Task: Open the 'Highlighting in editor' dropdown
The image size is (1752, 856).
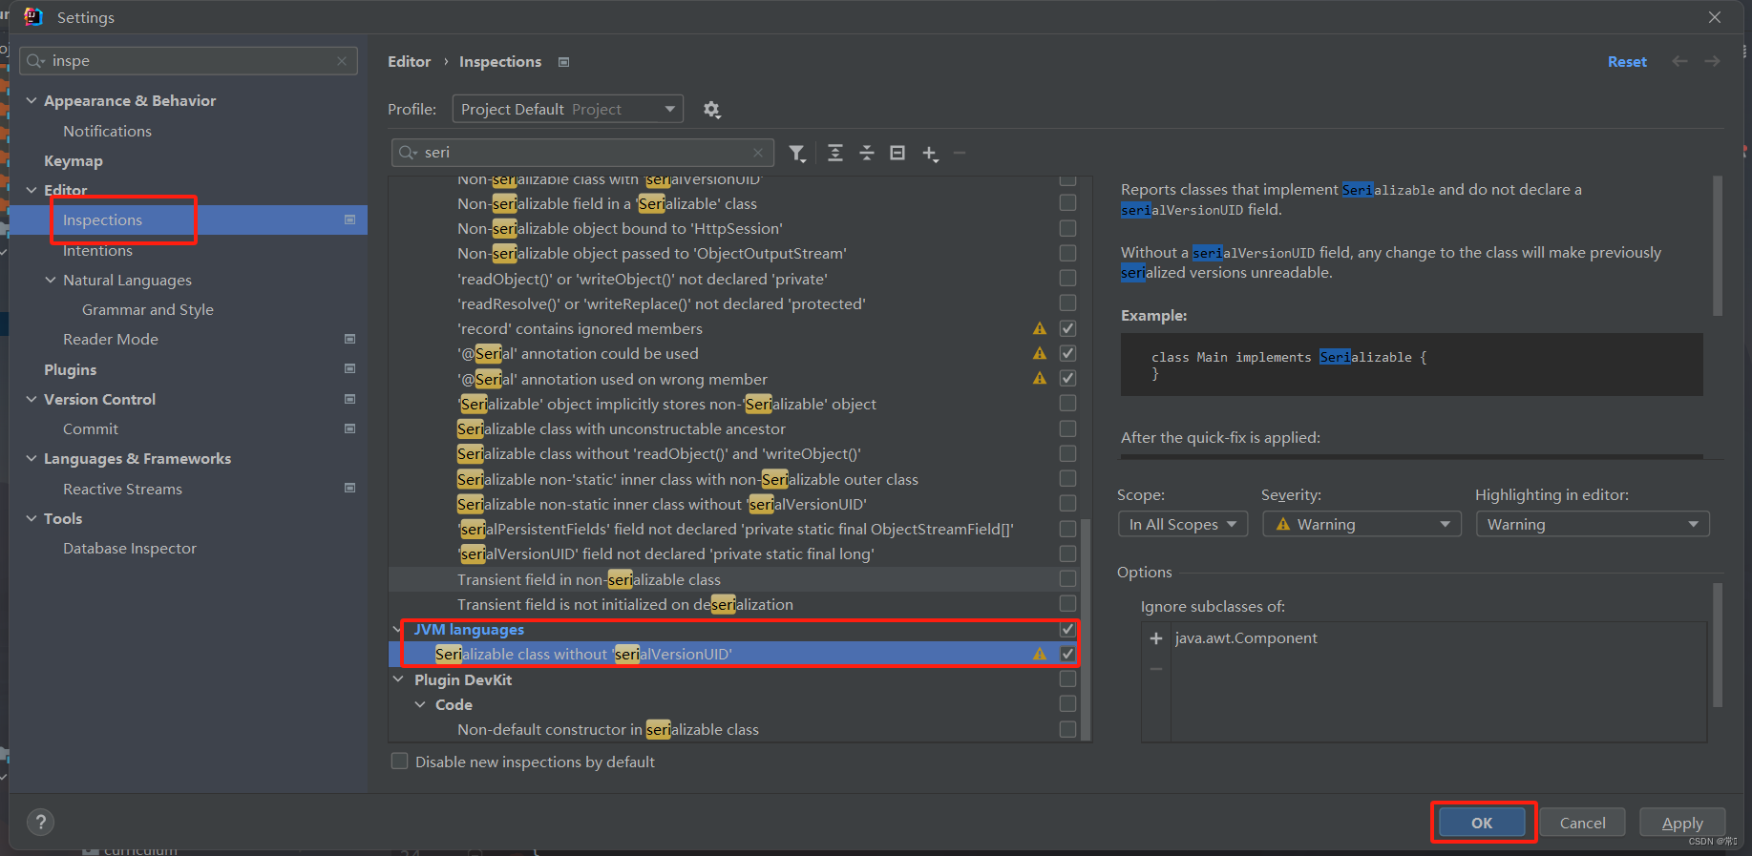Action: (x=1592, y=524)
